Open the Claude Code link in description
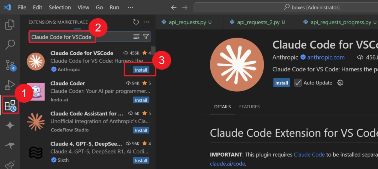This screenshot has width=378, height=169. pos(309,155)
